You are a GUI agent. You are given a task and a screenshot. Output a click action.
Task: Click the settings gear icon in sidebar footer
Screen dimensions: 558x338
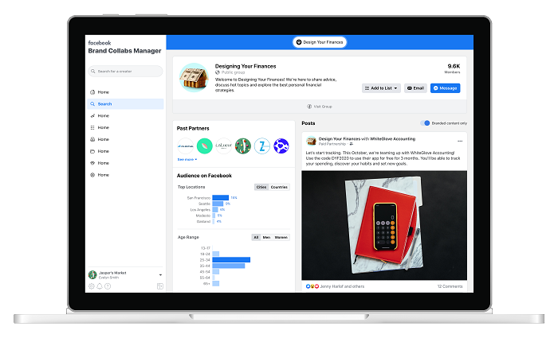[x=92, y=286]
